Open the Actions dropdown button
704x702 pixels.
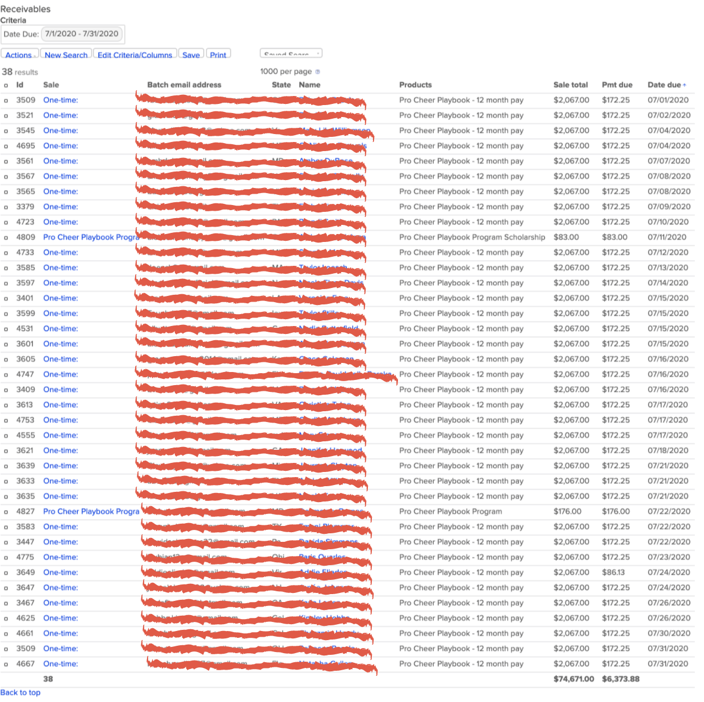(19, 55)
